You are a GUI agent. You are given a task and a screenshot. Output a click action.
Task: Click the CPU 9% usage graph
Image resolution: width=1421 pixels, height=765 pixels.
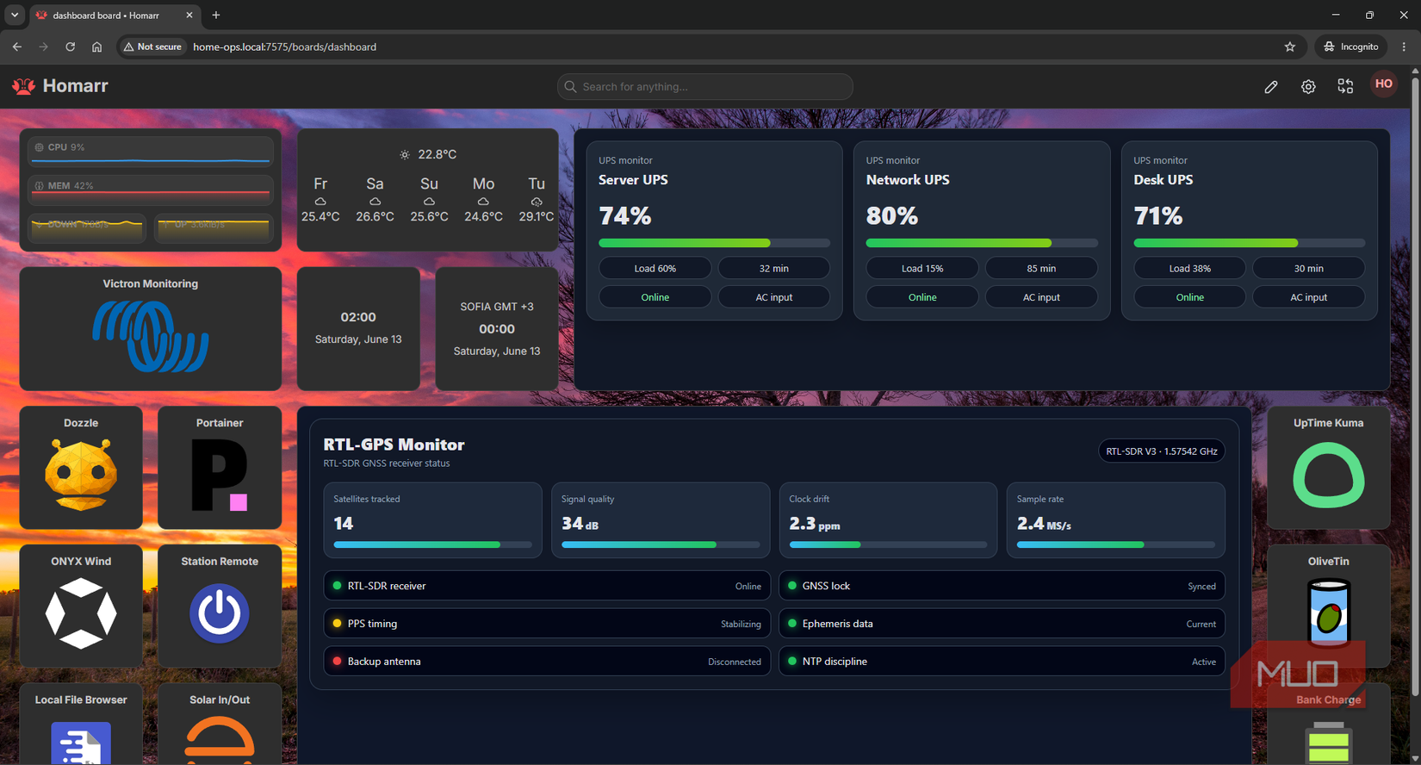(151, 151)
